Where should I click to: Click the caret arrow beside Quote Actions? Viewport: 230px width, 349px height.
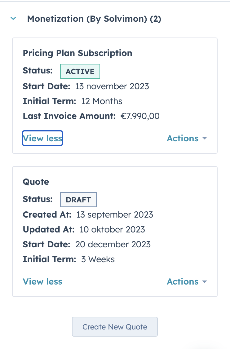(x=204, y=281)
